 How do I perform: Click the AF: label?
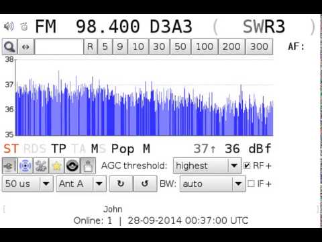point(297,46)
